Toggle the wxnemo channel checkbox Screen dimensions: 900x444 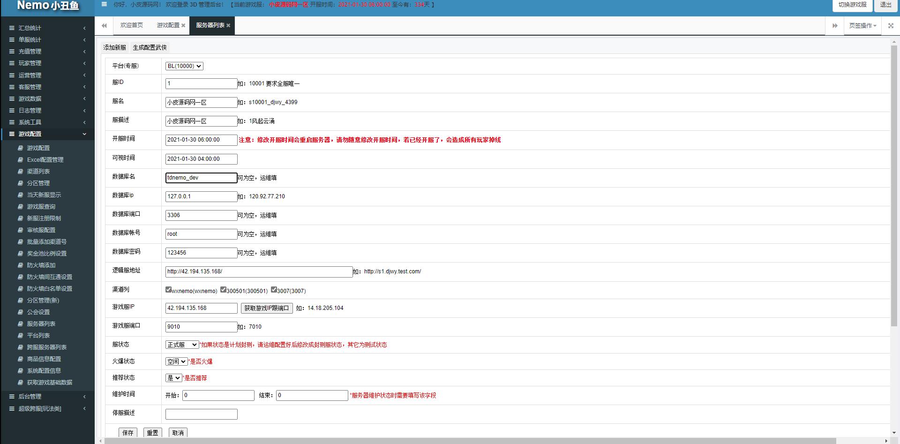coord(168,290)
